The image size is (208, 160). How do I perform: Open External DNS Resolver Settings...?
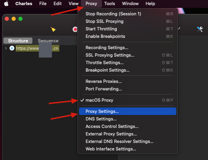(x=128, y=142)
